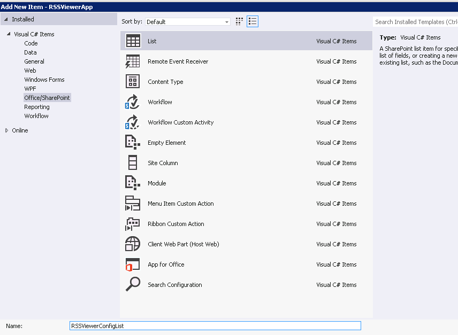Click the Online tree label
458x335 pixels.
click(20, 130)
